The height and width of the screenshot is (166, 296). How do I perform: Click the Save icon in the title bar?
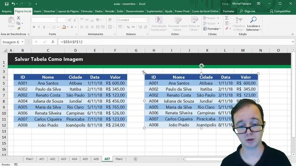click(6, 4)
